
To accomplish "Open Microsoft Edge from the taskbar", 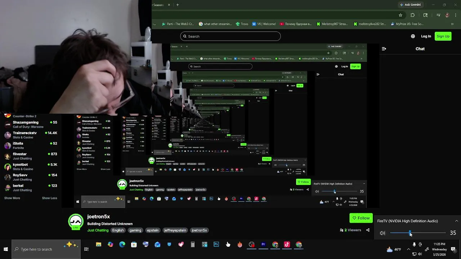I will click(122, 245).
